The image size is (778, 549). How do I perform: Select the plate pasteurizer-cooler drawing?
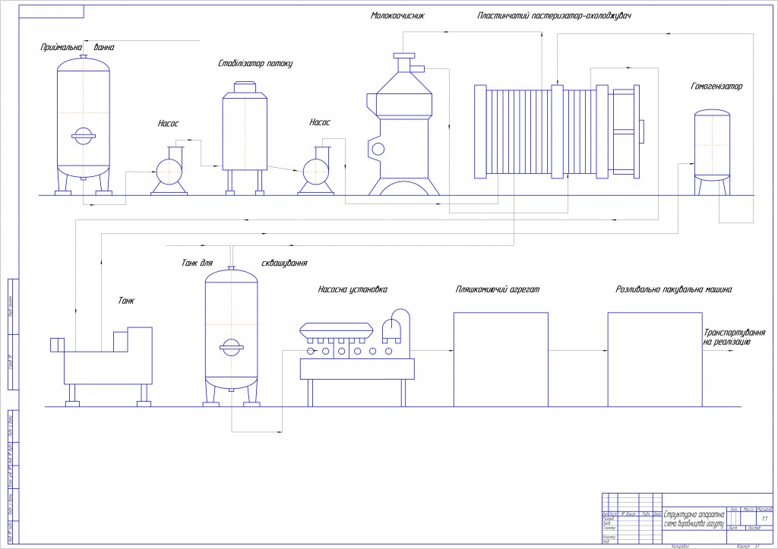(x=558, y=131)
